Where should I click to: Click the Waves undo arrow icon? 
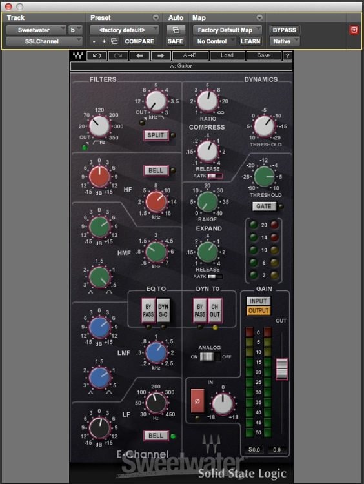pyautogui.click(x=97, y=55)
